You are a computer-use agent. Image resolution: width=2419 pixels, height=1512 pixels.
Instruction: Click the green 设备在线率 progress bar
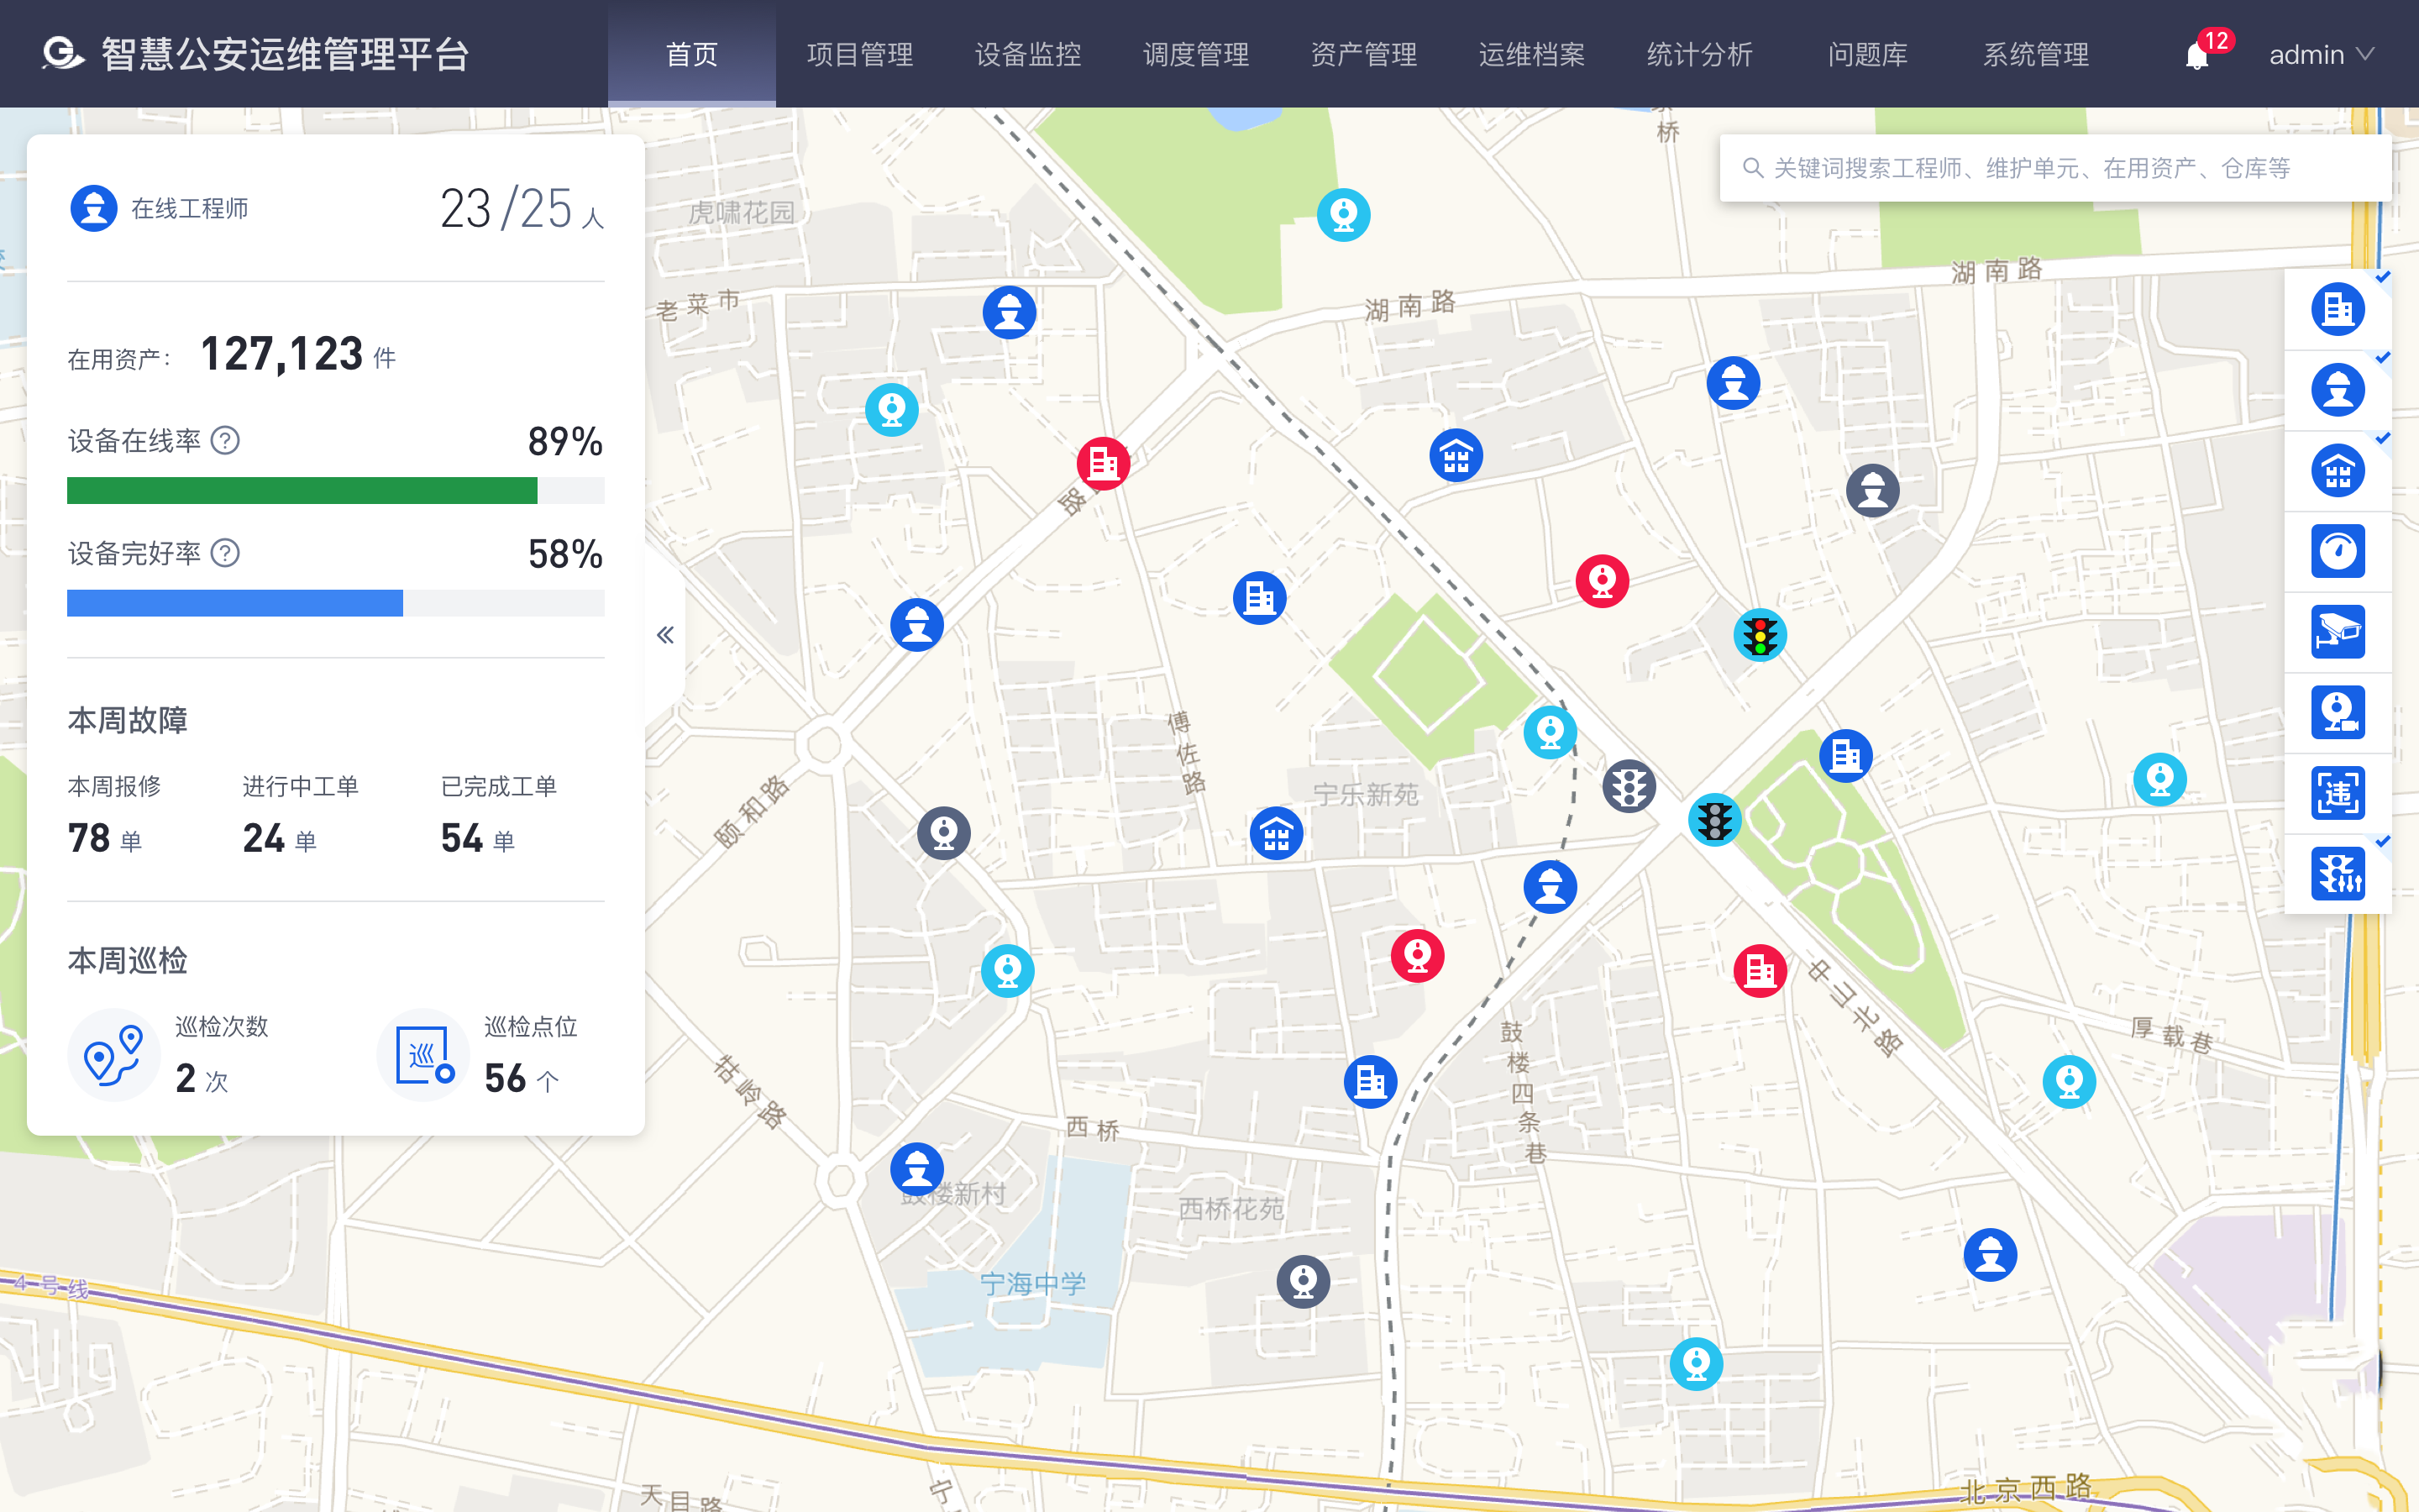336,490
